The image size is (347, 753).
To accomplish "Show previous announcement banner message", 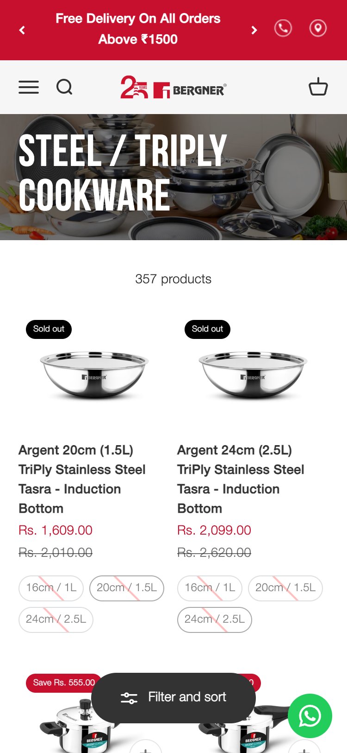I will [22, 30].
